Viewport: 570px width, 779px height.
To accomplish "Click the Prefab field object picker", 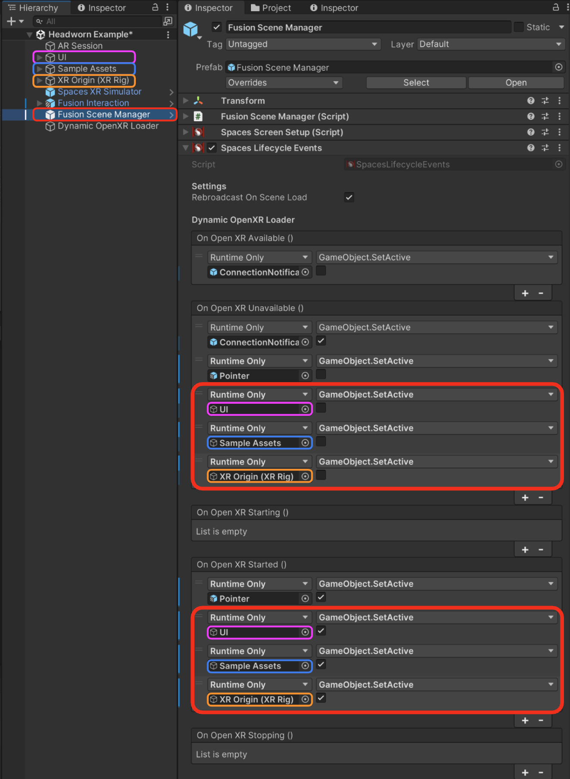I will (x=558, y=67).
